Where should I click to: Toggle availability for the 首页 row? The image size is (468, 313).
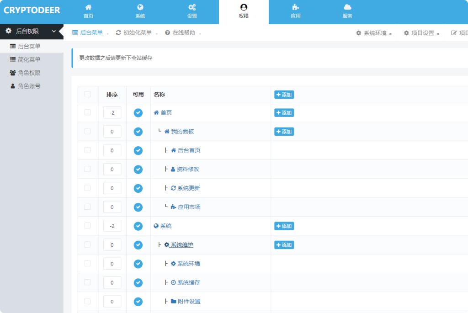coord(138,112)
